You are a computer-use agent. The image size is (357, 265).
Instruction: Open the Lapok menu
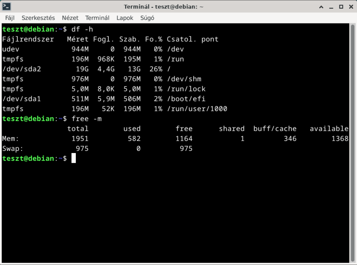pos(125,18)
